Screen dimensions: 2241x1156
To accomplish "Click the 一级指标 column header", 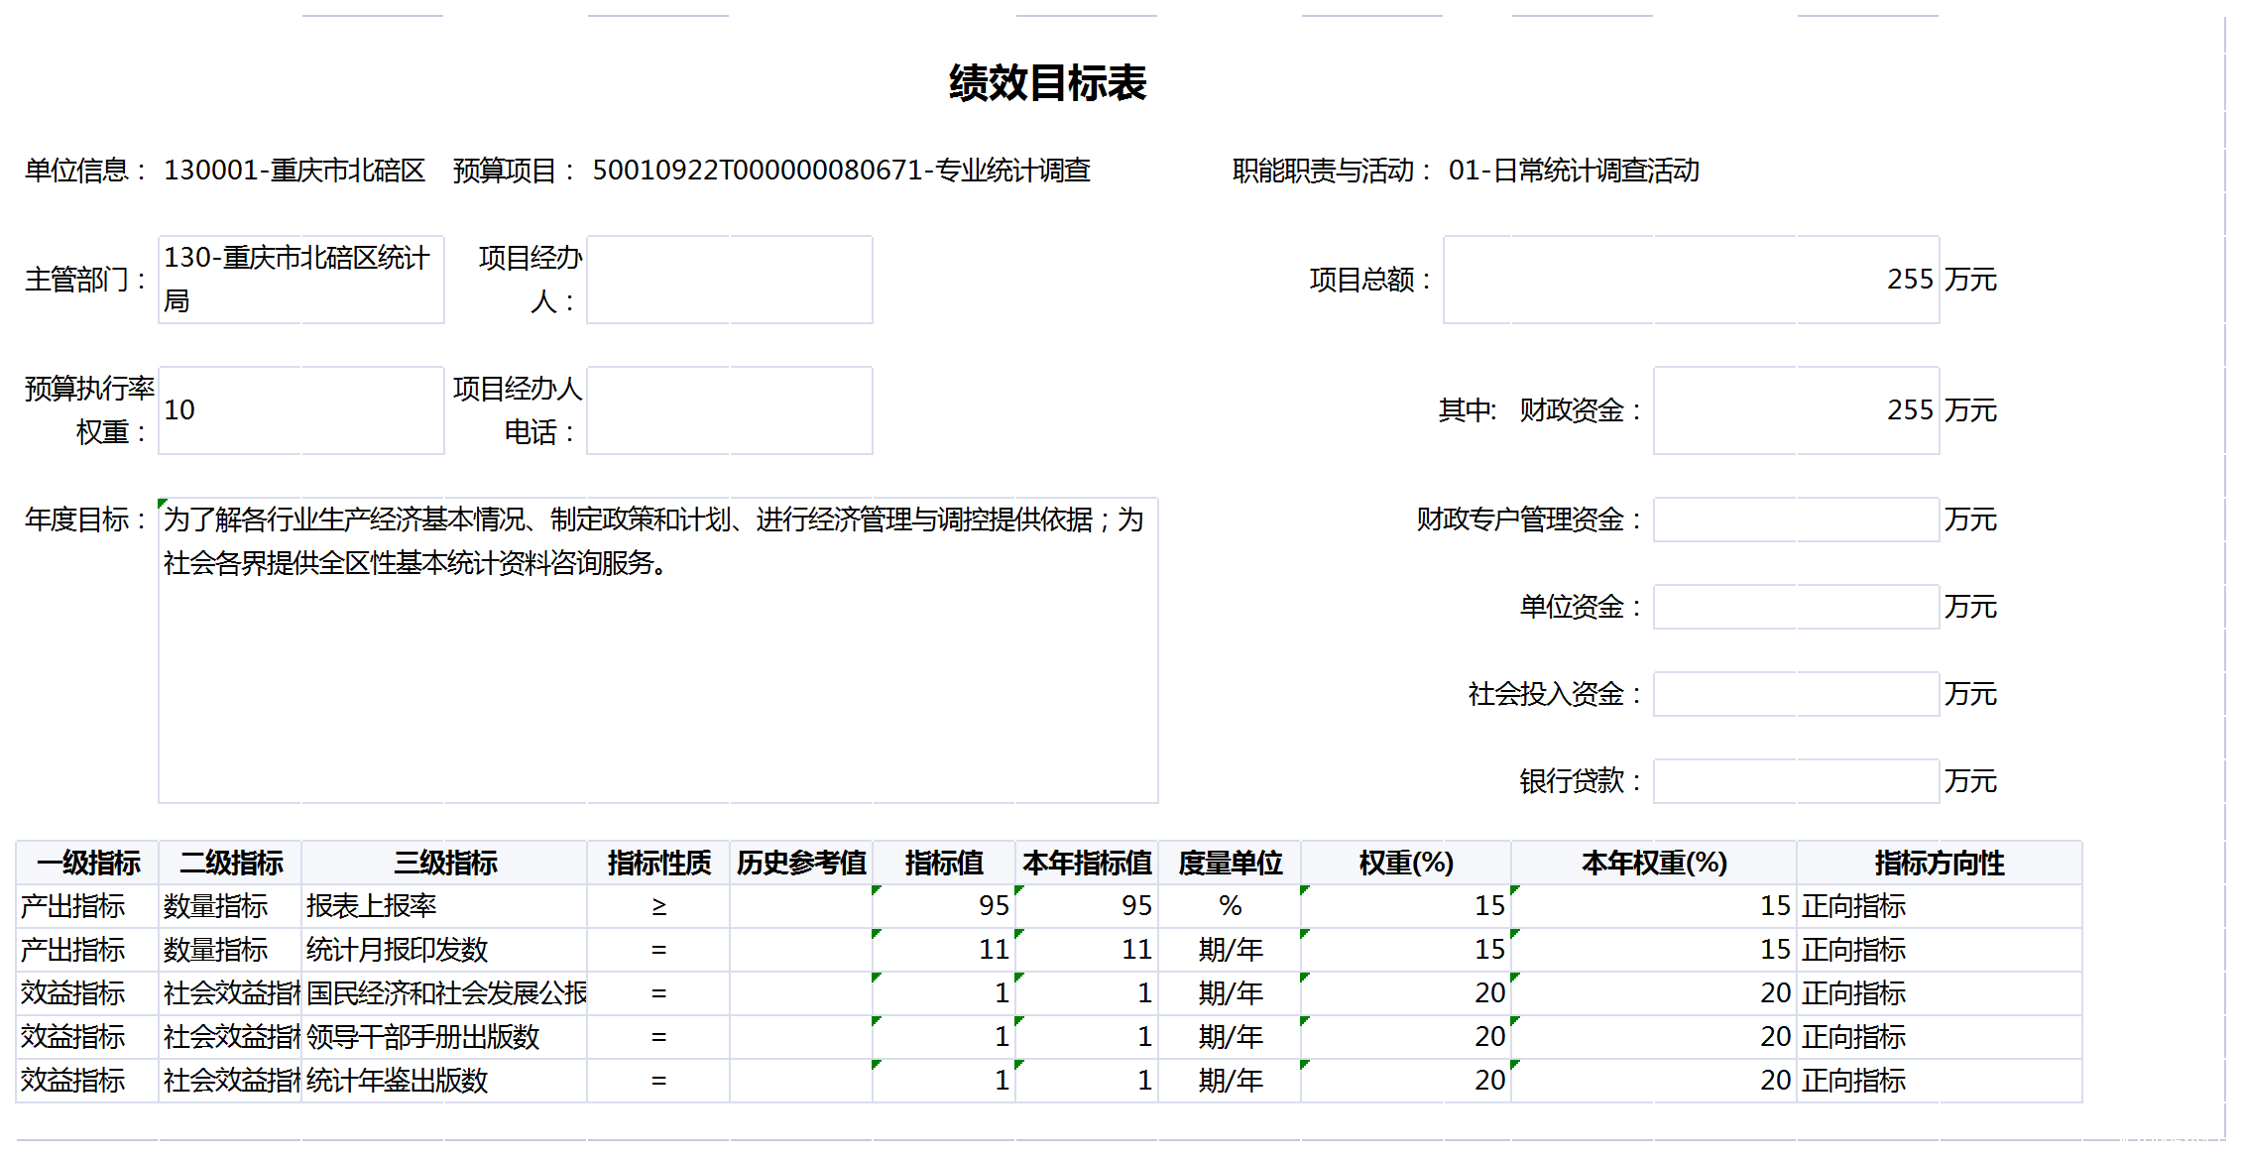I will 87,863.
